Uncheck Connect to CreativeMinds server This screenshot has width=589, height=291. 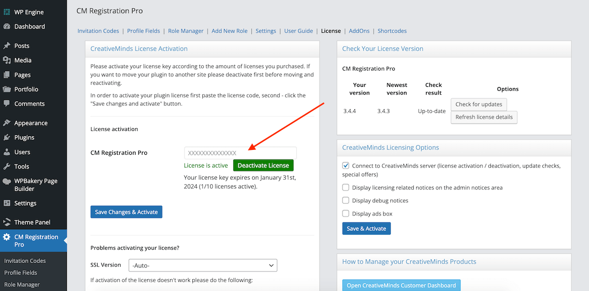pyautogui.click(x=346, y=166)
